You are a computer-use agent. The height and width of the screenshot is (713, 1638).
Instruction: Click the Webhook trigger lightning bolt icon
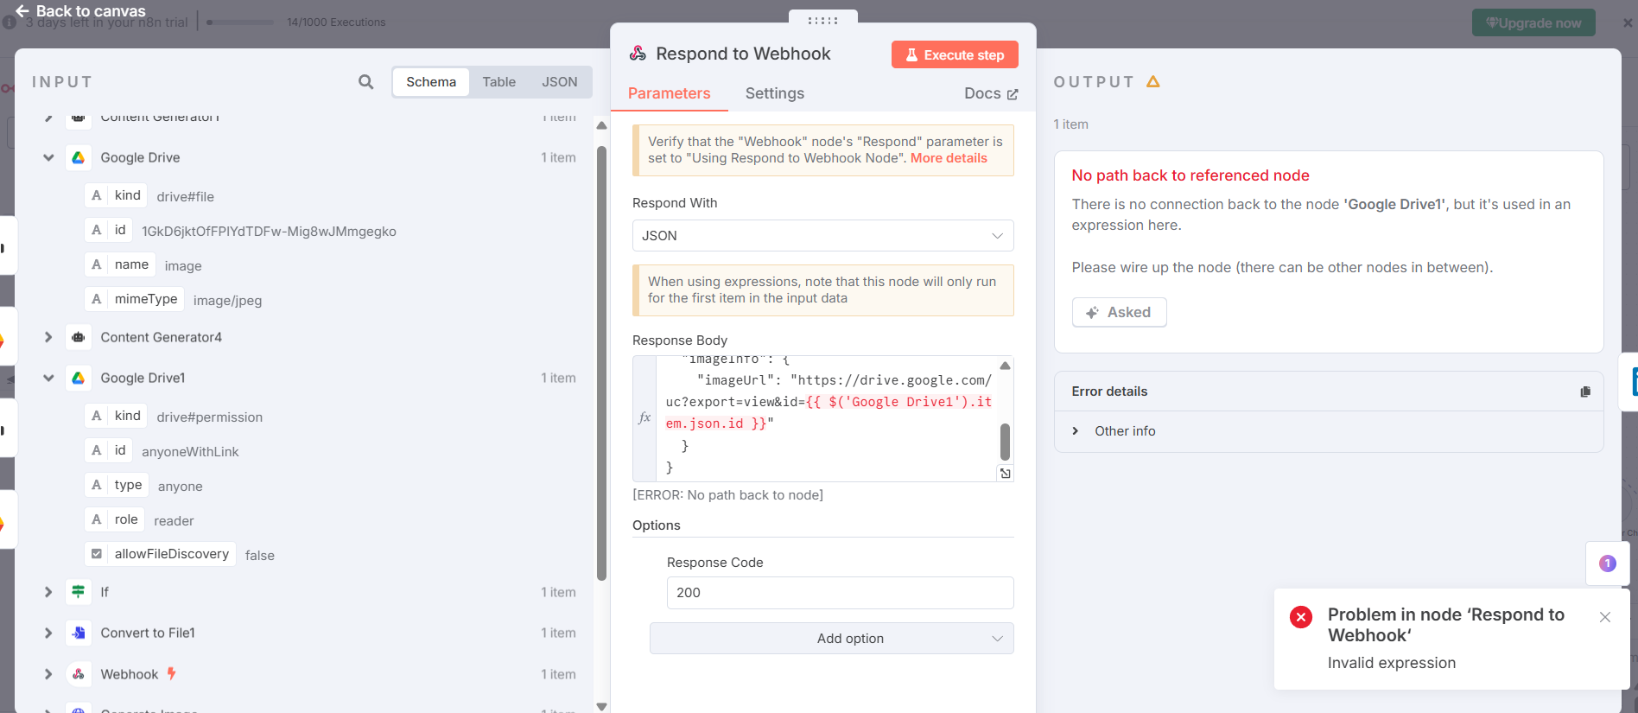point(171,673)
